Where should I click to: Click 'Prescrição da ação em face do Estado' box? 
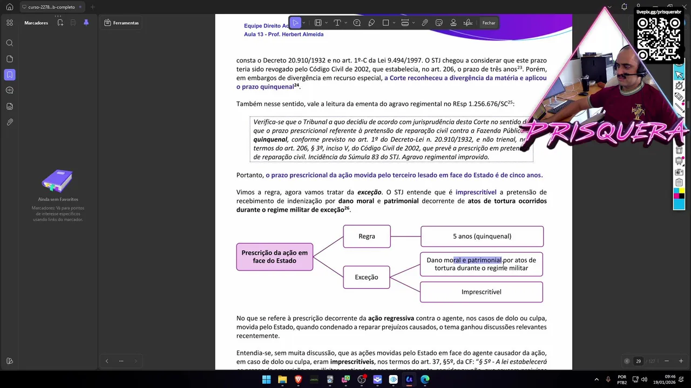coord(274,257)
